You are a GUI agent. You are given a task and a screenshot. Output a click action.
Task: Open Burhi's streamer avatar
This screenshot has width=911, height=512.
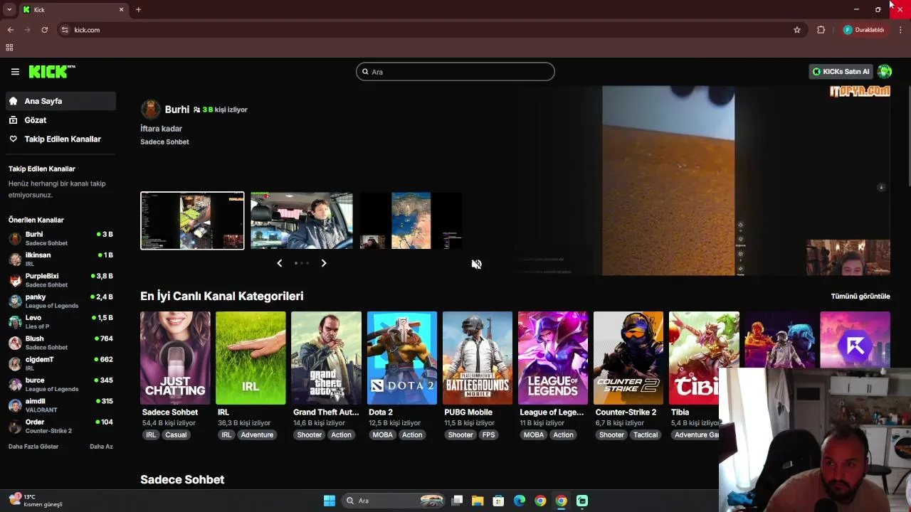[150, 110]
